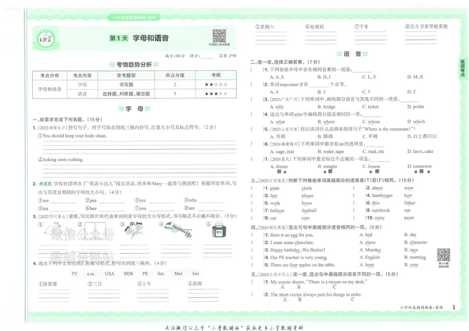Click the sentence 'The short visitor always puts...'

point(315,295)
